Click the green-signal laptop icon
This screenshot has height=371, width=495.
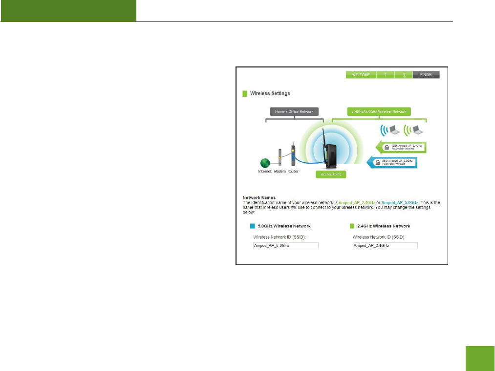pyautogui.click(x=413, y=130)
